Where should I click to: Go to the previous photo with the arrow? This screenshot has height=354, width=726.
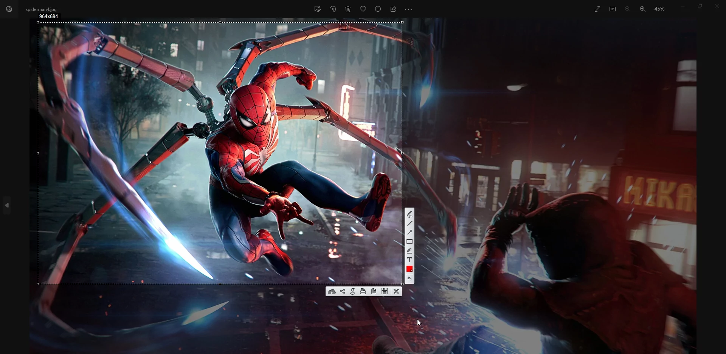coord(7,206)
